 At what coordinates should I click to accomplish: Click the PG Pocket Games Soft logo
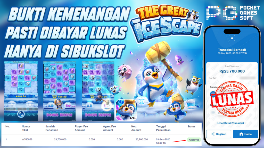click(233, 13)
